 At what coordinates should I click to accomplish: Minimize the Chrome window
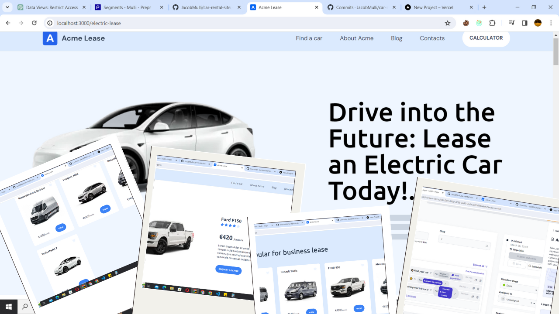518,7
